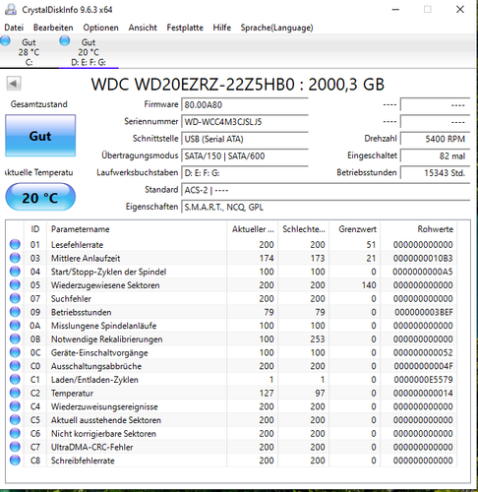Close the CrystalDiskInfo window
This screenshot has height=492, width=478.
click(x=460, y=9)
